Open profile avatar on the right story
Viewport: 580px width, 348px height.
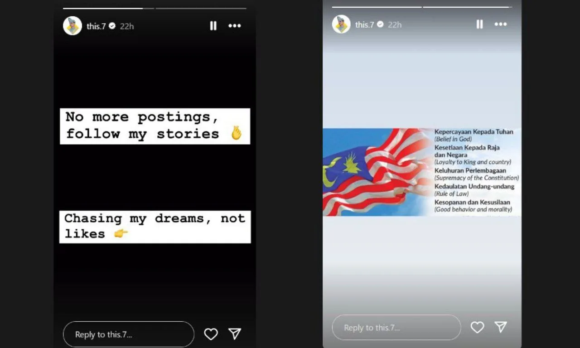[x=341, y=24]
